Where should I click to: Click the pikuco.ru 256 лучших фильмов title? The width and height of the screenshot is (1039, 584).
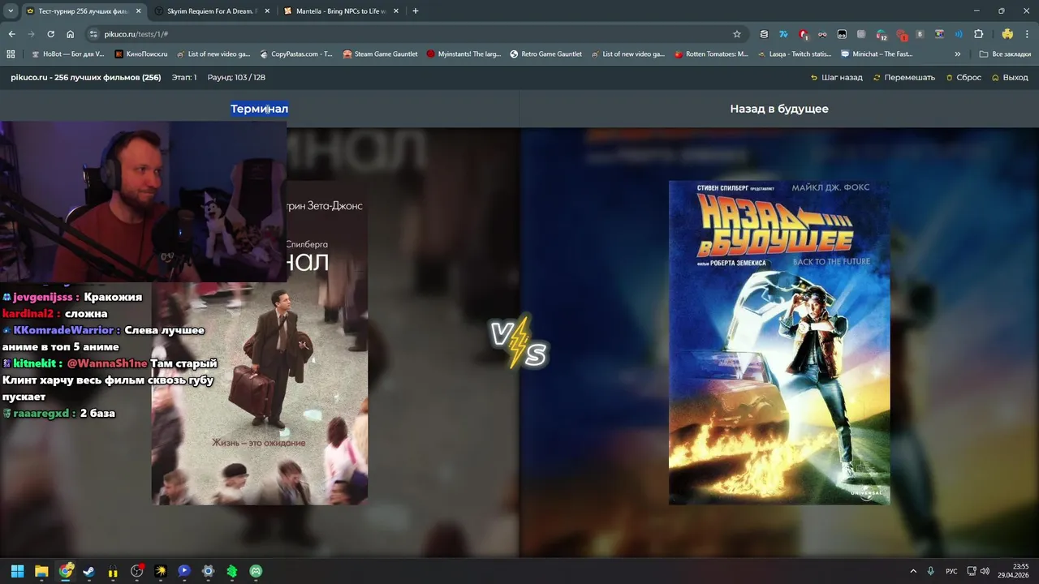86,78
